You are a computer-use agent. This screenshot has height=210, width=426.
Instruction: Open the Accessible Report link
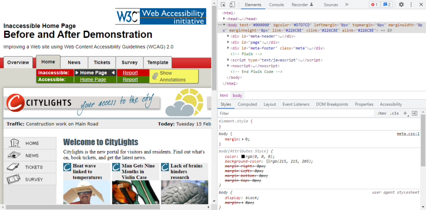click(130, 80)
